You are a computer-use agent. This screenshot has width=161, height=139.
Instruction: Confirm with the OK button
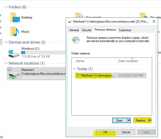click(105, 132)
